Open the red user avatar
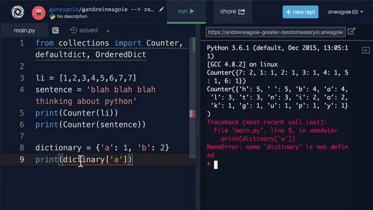The image size is (373, 210). 38,13
